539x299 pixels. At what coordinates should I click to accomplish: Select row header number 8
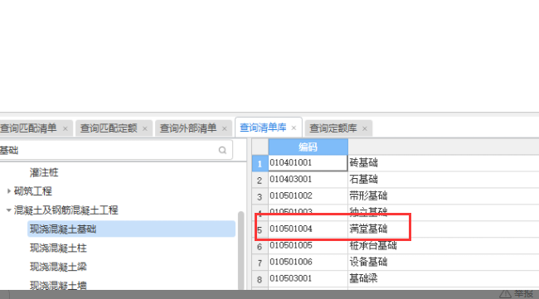coord(260,279)
